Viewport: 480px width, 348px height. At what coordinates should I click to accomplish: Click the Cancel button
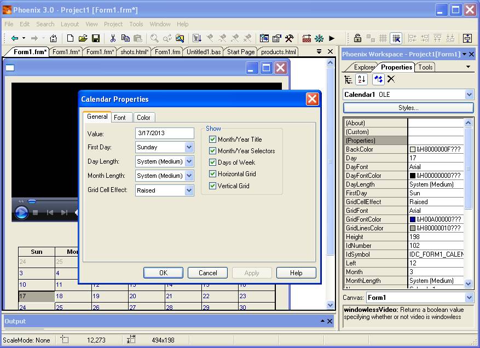point(207,272)
